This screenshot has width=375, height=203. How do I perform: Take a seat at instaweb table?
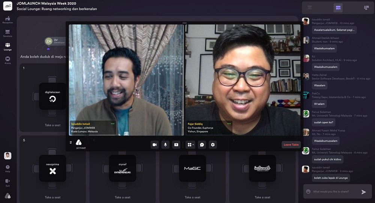click(x=262, y=197)
